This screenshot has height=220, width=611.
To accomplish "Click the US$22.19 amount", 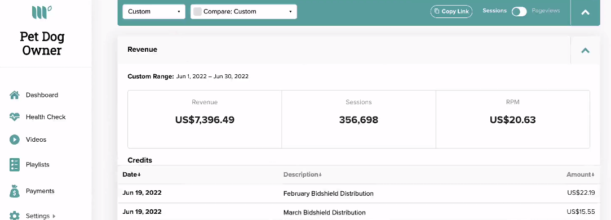I will click(x=581, y=192).
